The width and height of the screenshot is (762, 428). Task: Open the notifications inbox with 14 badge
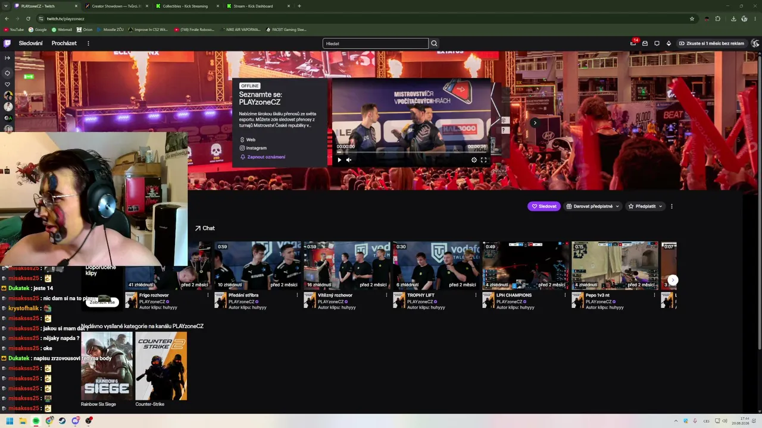click(633, 43)
